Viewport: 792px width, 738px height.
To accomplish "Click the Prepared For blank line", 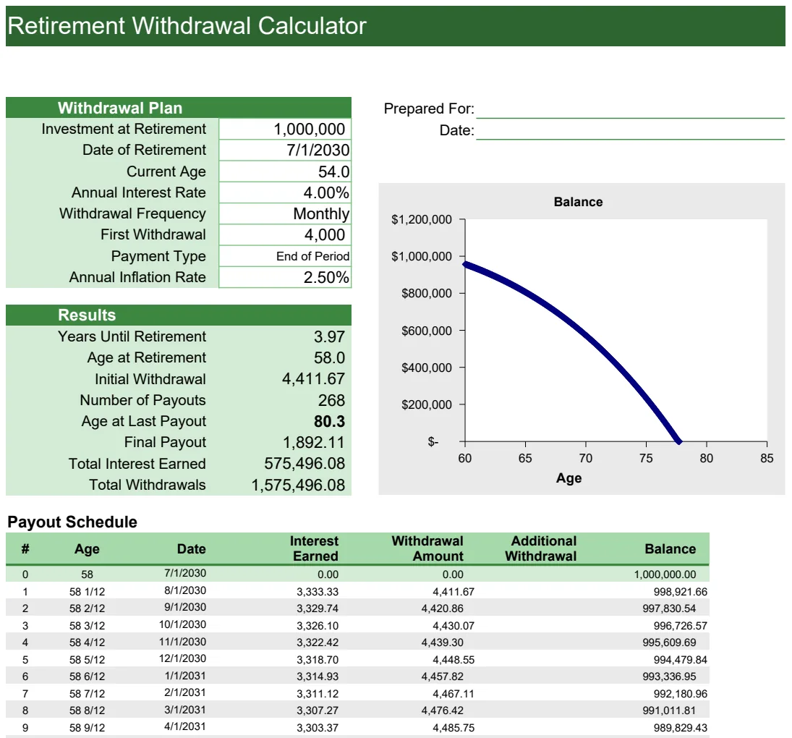I will tap(631, 109).
